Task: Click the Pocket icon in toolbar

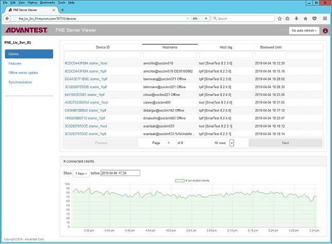Action: [x=315, y=19]
